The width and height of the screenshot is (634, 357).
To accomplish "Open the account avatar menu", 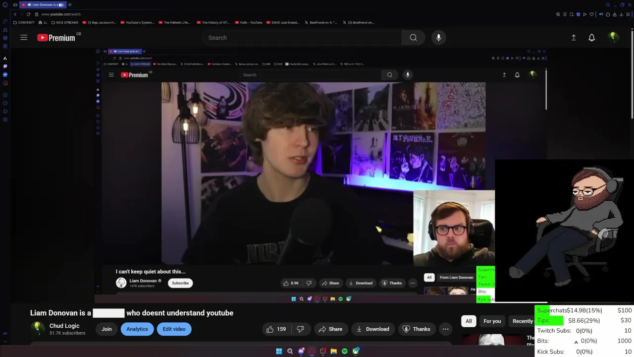I will click(x=613, y=37).
